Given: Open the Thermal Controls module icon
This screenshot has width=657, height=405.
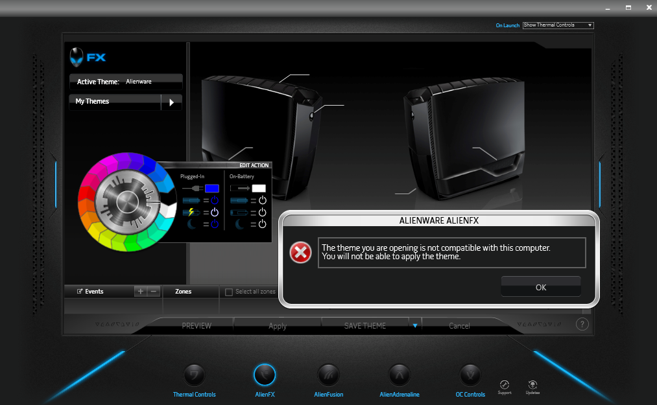Looking at the screenshot, I should tap(194, 375).
